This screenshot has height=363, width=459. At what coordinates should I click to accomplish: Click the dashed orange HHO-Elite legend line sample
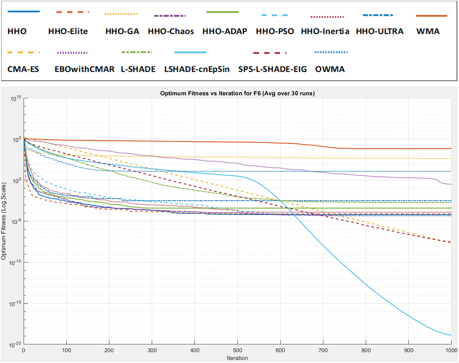point(73,12)
